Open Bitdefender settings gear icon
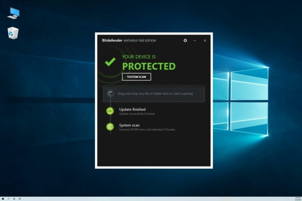The height and width of the screenshot is (201, 302). coord(185,41)
